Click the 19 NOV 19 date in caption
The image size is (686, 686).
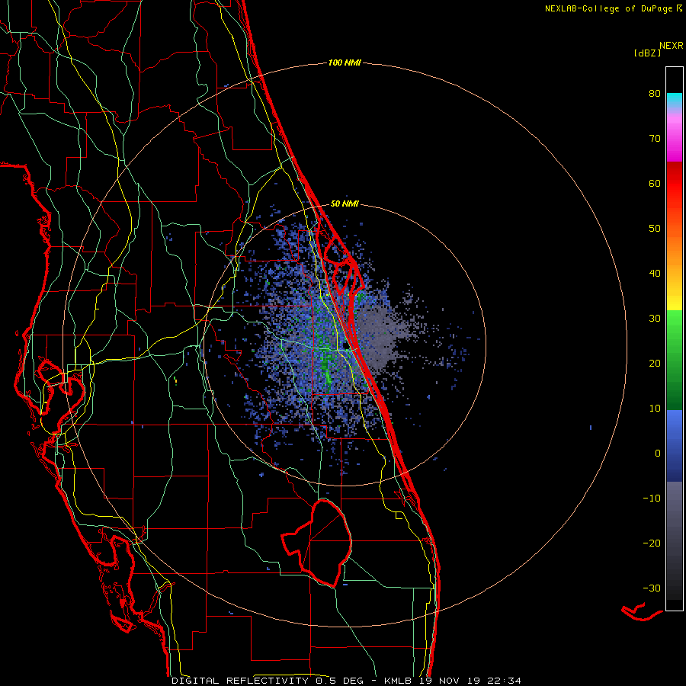(449, 681)
